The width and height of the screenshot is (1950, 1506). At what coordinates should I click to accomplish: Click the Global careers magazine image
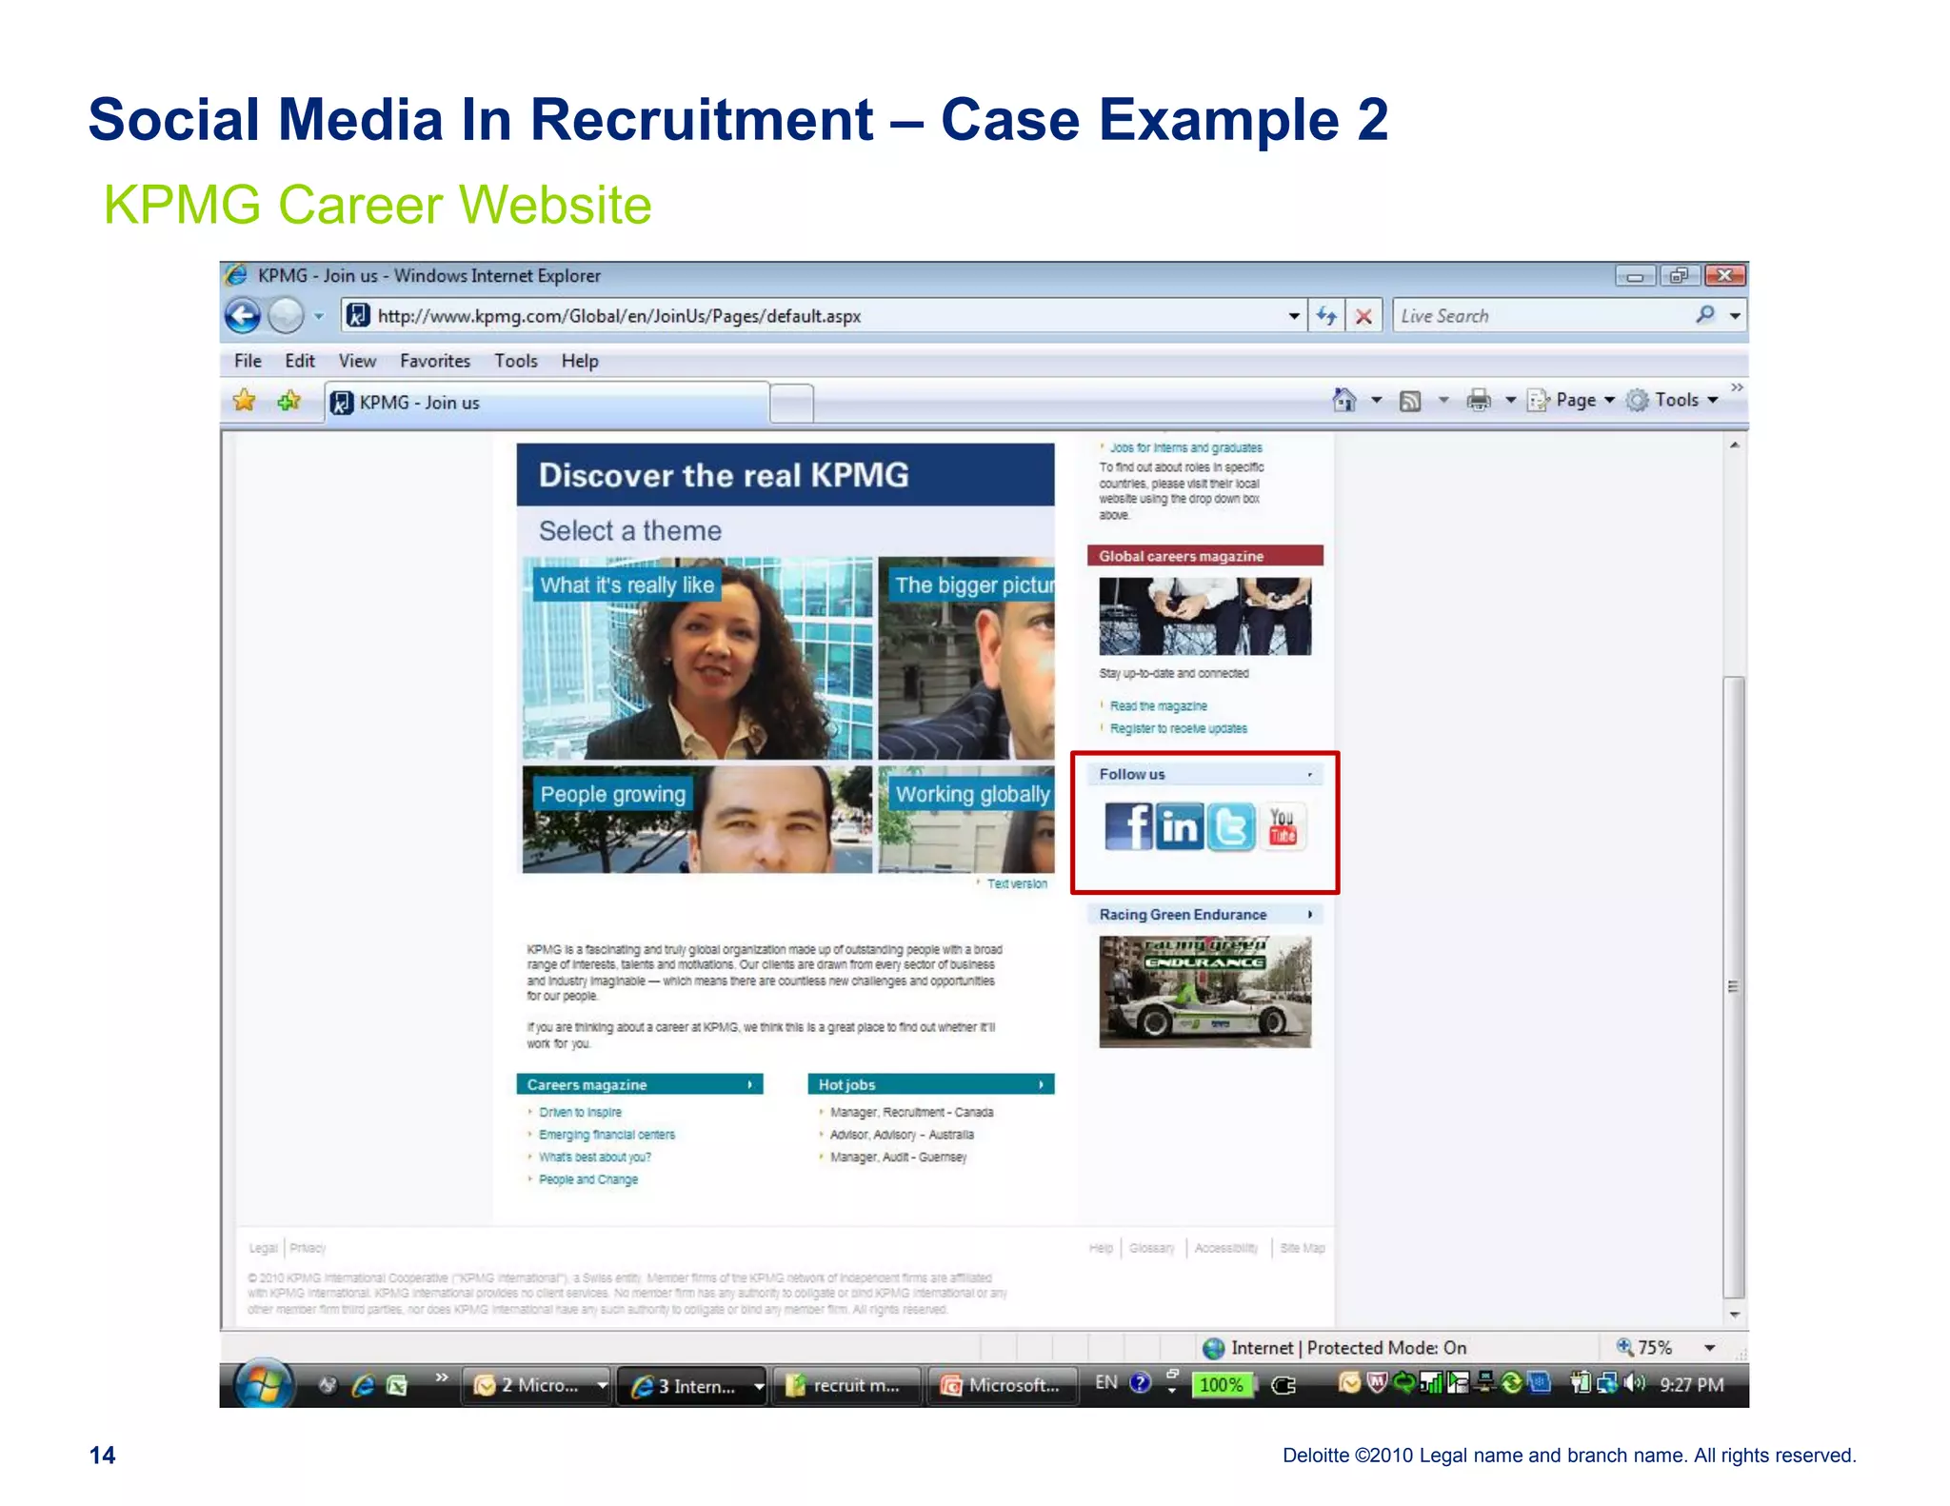click(1205, 615)
